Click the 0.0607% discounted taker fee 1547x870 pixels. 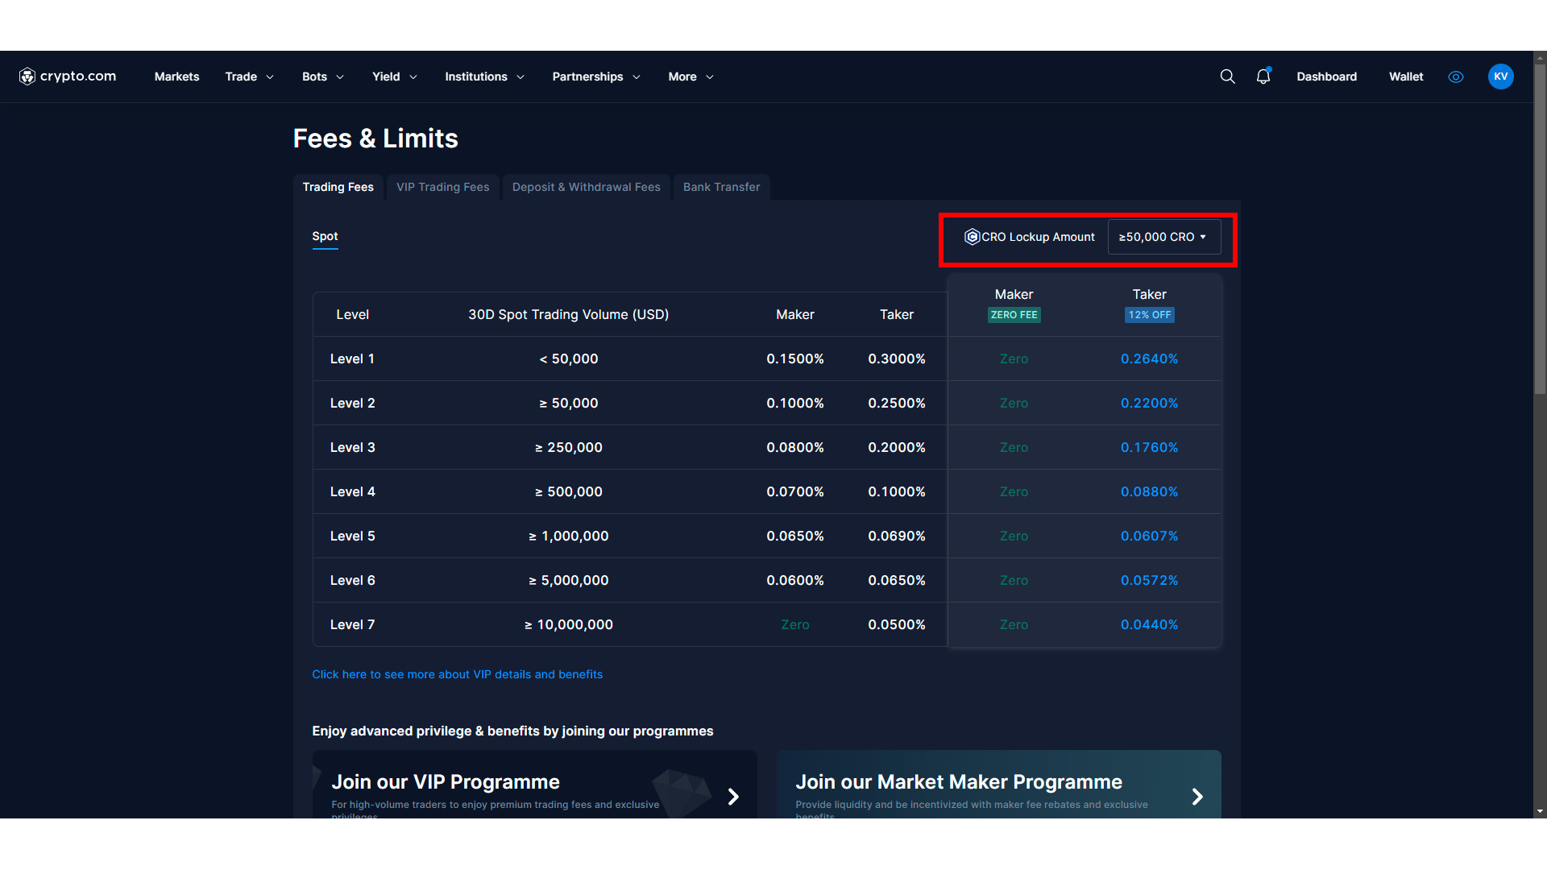click(x=1149, y=536)
